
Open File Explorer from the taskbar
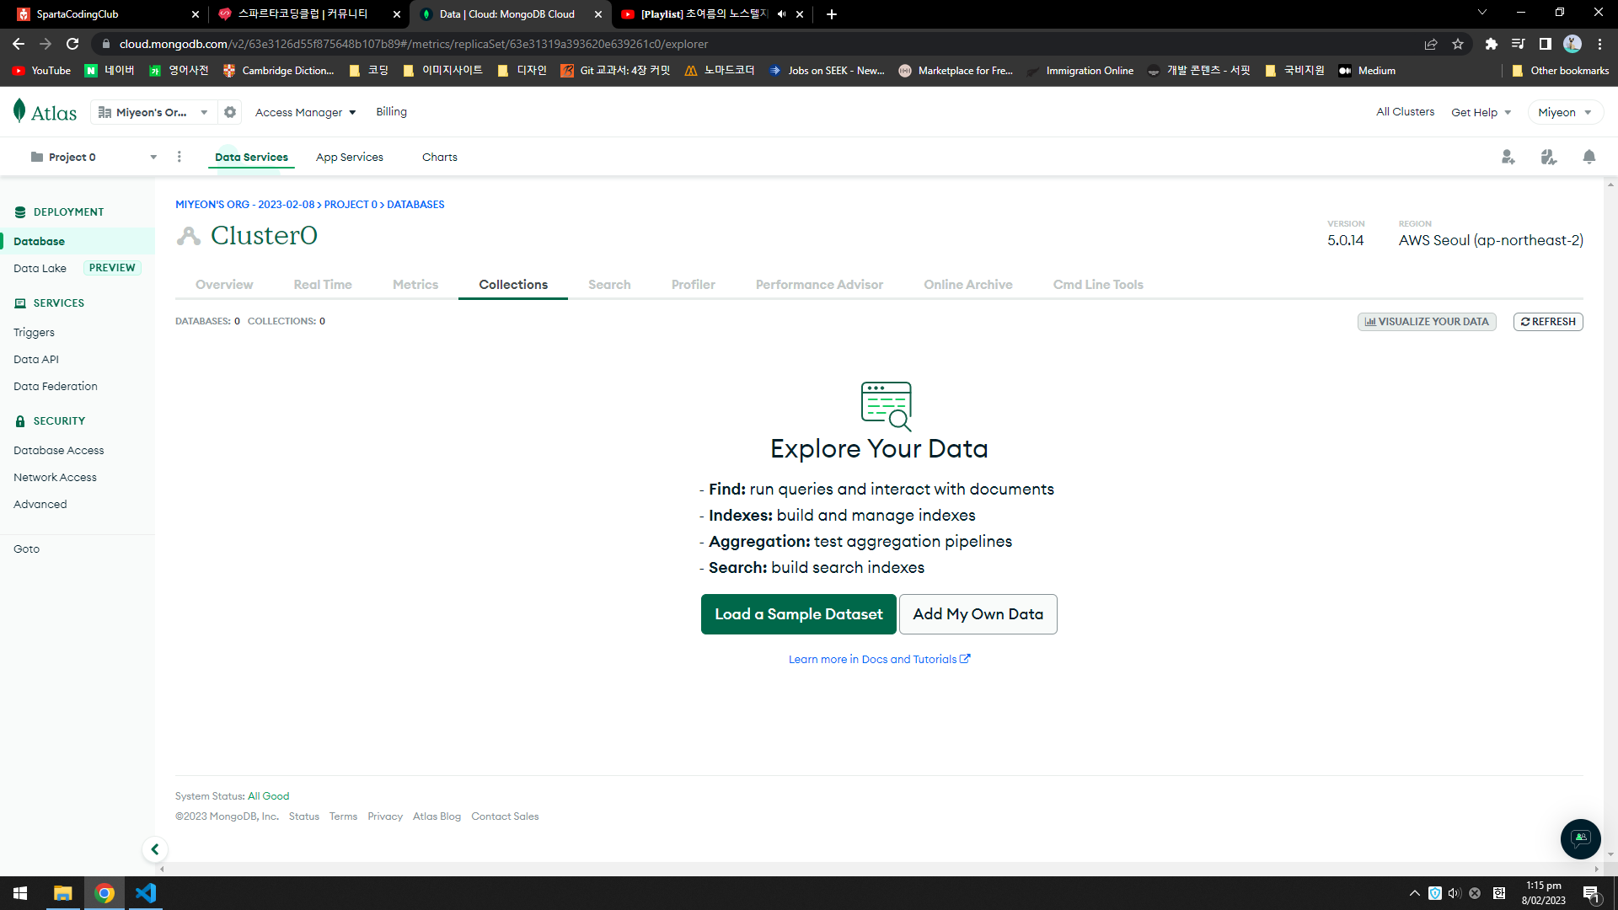tap(62, 893)
